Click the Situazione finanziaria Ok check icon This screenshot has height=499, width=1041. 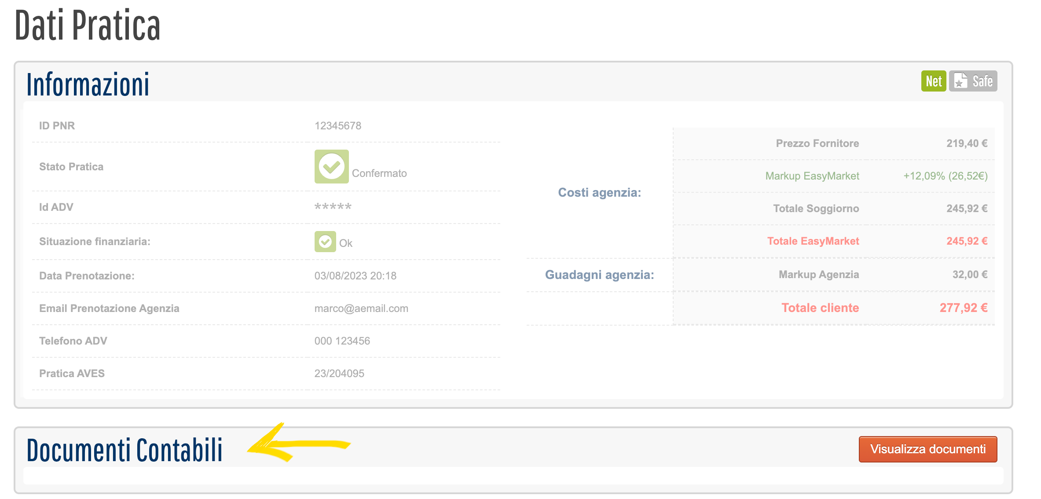click(325, 242)
